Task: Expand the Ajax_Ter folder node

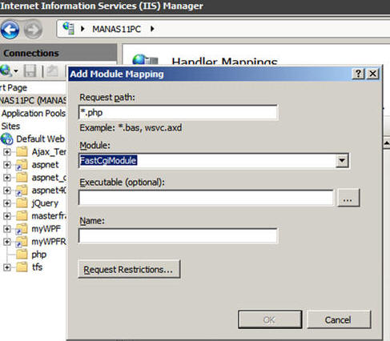Action: (7, 152)
